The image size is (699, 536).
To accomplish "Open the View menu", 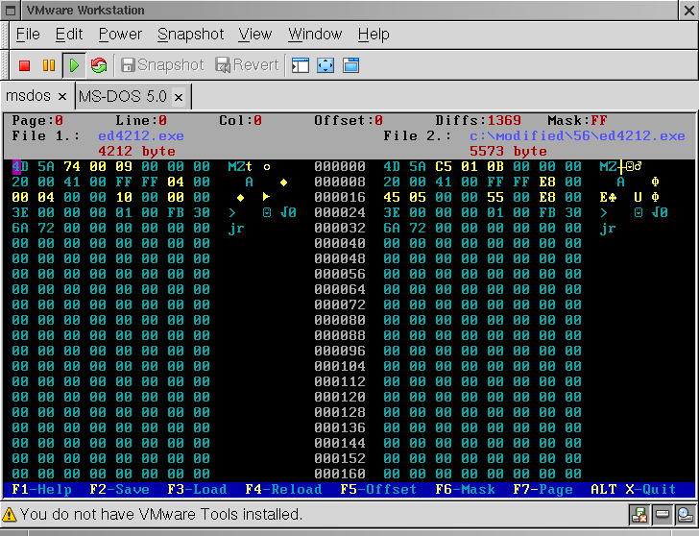I will [x=255, y=35].
